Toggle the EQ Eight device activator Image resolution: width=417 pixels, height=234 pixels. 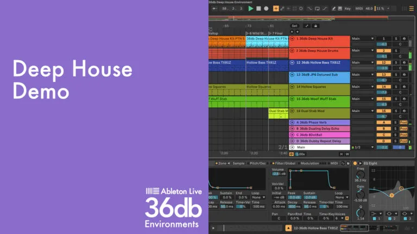point(355,164)
